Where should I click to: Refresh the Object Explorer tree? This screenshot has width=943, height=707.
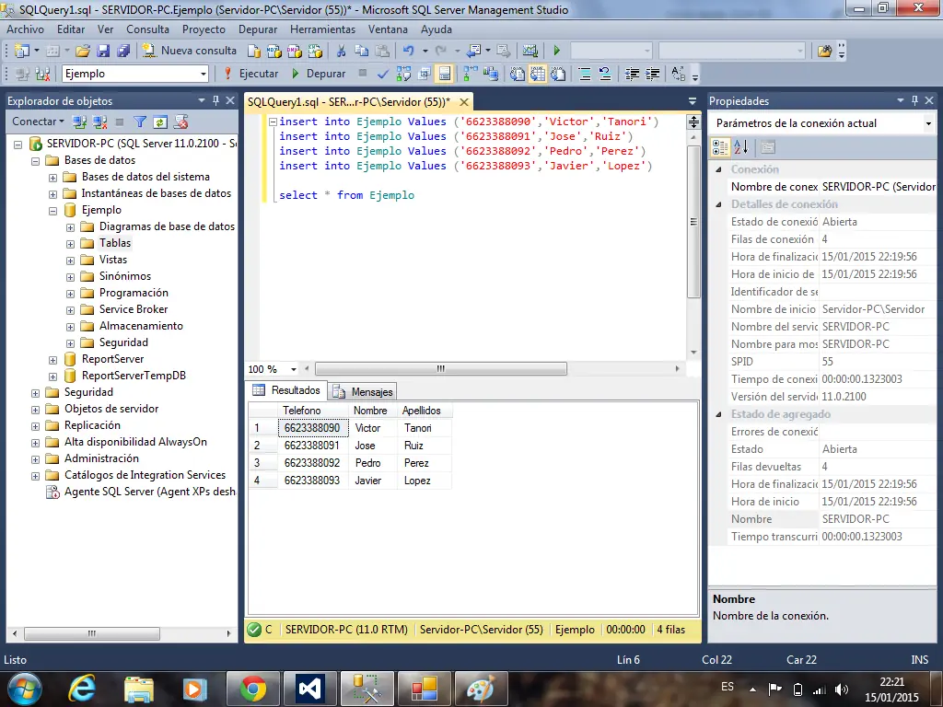click(160, 122)
